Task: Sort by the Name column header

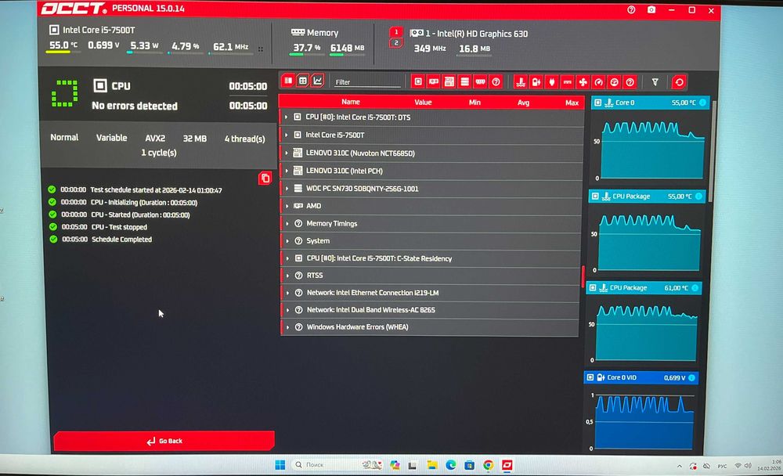Action: (x=351, y=102)
